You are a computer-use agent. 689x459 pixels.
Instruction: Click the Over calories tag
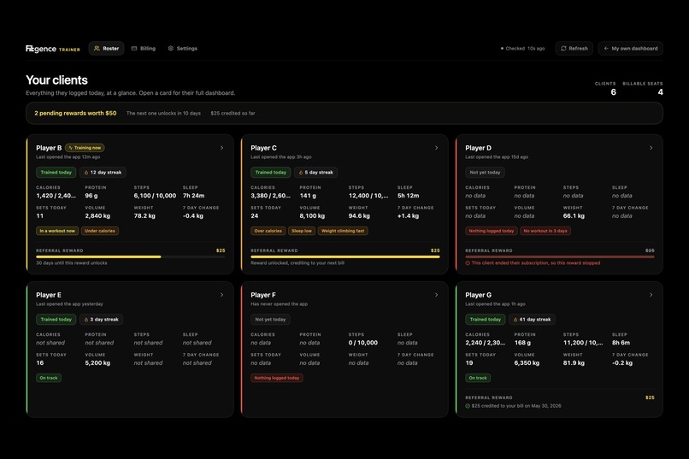tap(268, 231)
